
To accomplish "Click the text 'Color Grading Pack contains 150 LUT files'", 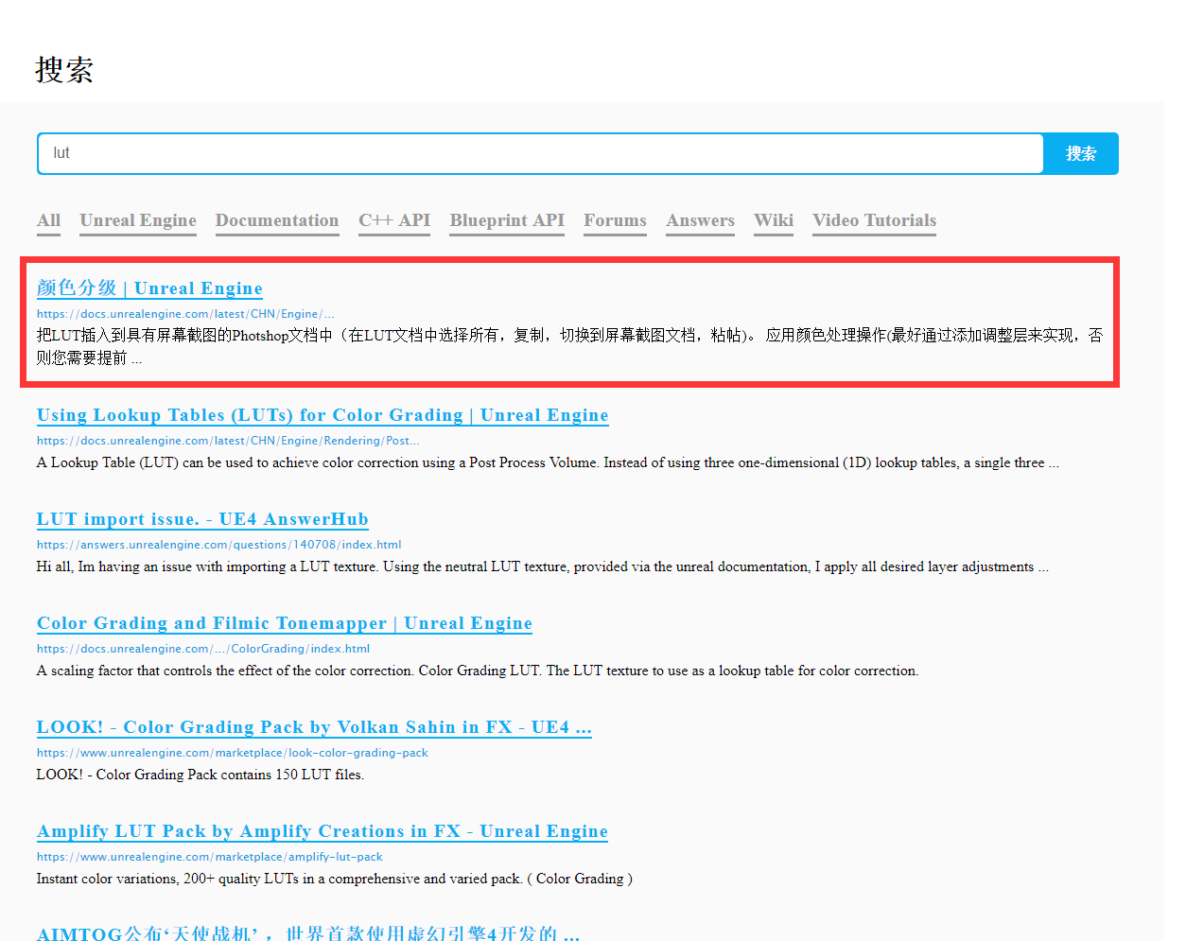I will coord(229,775).
